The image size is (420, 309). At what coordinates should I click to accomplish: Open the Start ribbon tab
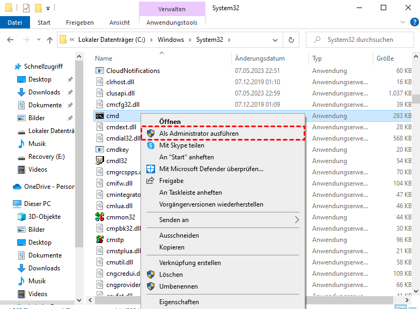[44, 23]
